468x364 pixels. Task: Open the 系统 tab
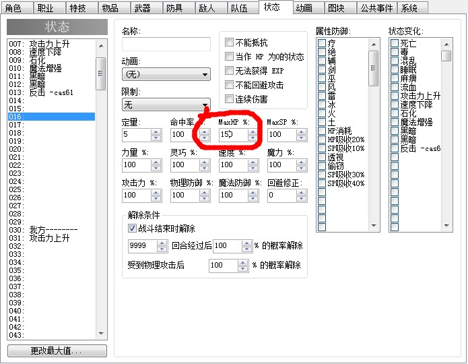413,8
